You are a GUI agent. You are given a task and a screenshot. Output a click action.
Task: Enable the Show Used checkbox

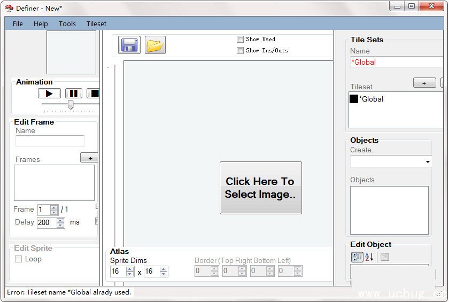240,39
